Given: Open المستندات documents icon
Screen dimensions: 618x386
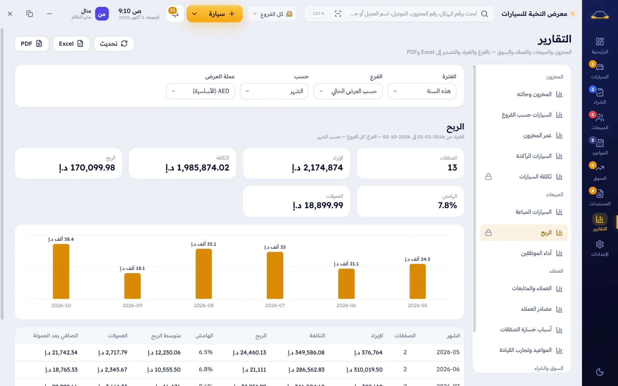Looking at the screenshot, I should 599,198.
